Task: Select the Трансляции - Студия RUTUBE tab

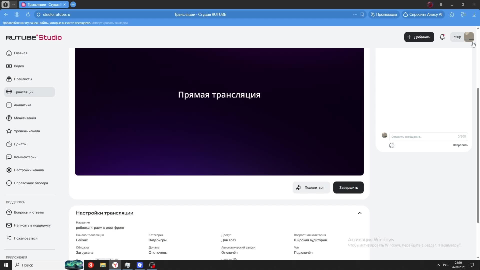Action: [43, 4]
